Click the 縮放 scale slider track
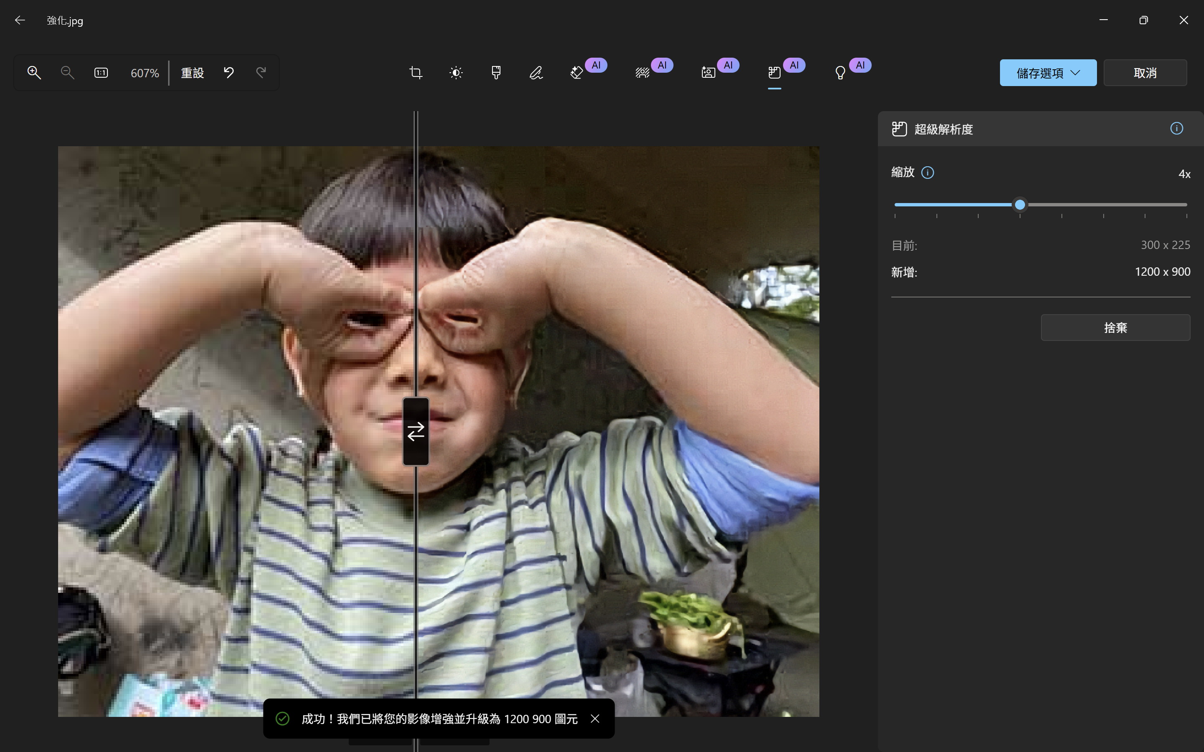1204x752 pixels. click(x=1105, y=204)
